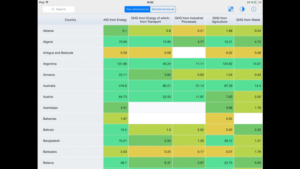Select the Barbados row label

[x=50, y=152]
